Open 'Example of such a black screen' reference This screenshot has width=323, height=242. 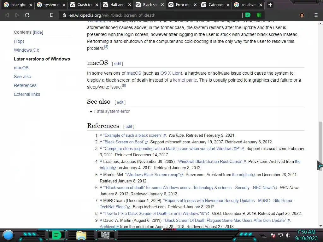click(134, 135)
